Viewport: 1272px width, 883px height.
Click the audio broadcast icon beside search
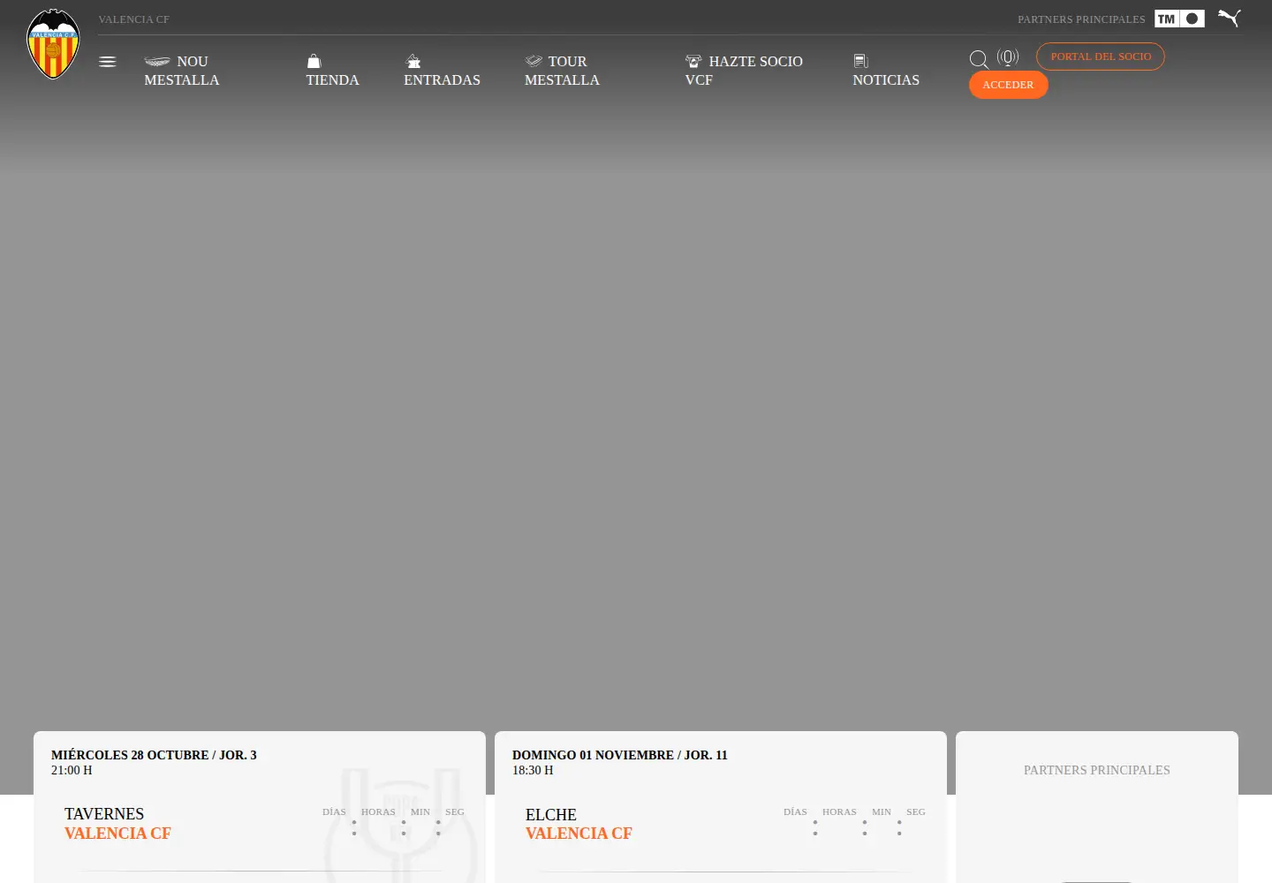tap(1008, 57)
